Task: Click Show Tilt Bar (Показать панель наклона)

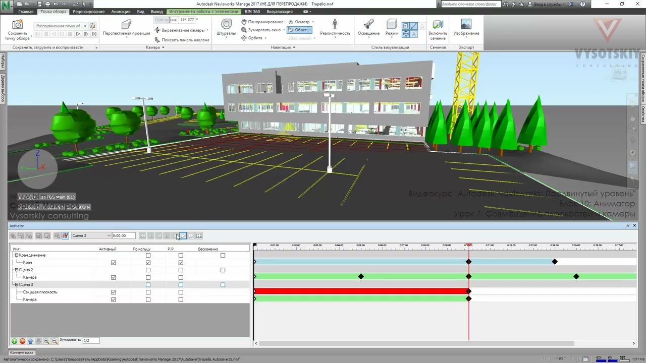Action: (x=182, y=40)
